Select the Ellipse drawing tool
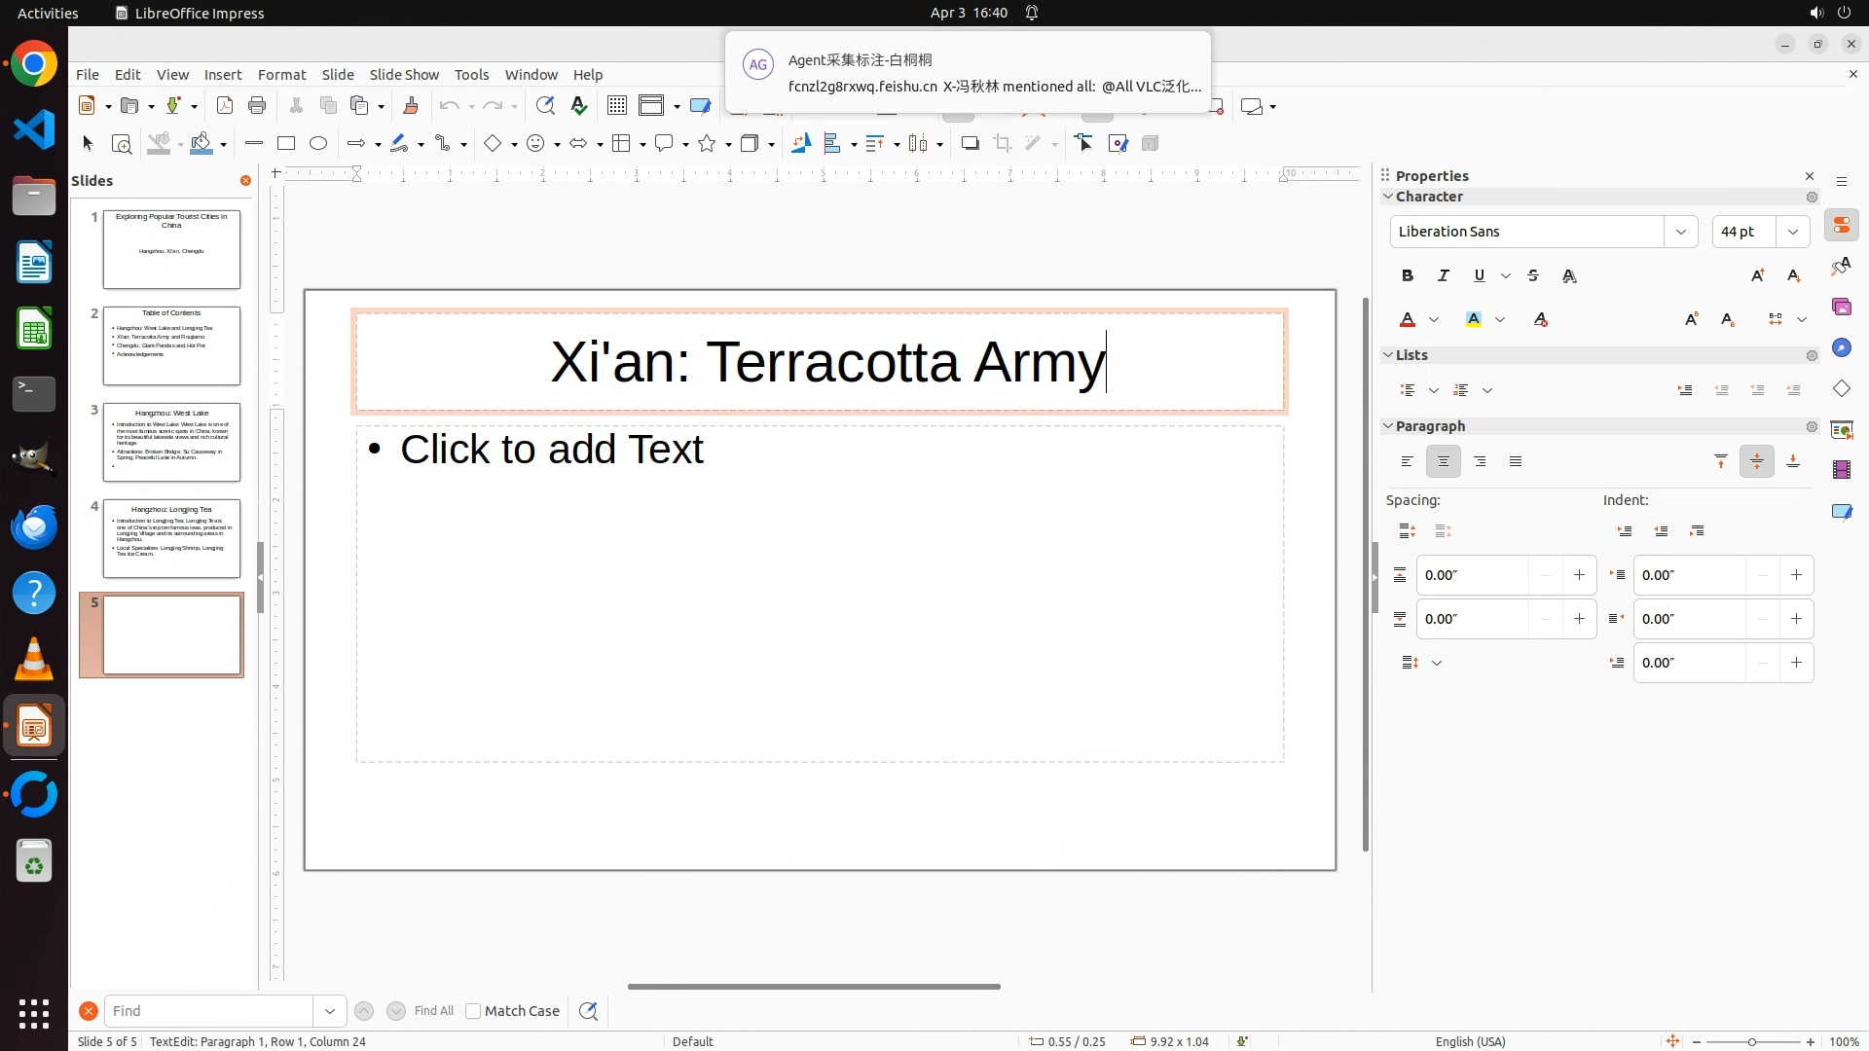1869x1051 pixels. point(318,143)
